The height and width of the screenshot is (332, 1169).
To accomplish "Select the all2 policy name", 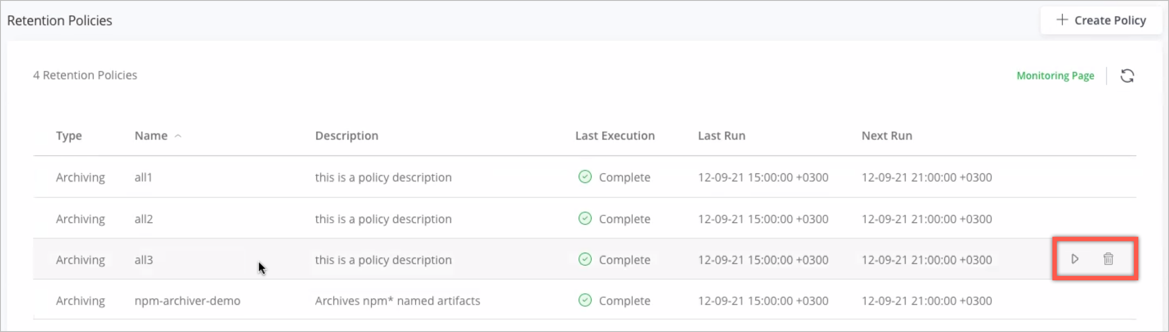I will [x=143, y=219].
